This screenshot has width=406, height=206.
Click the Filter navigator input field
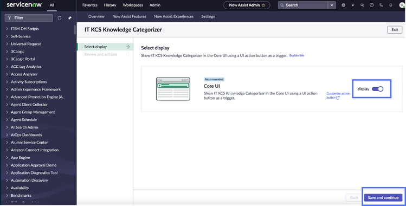(29, 18)
